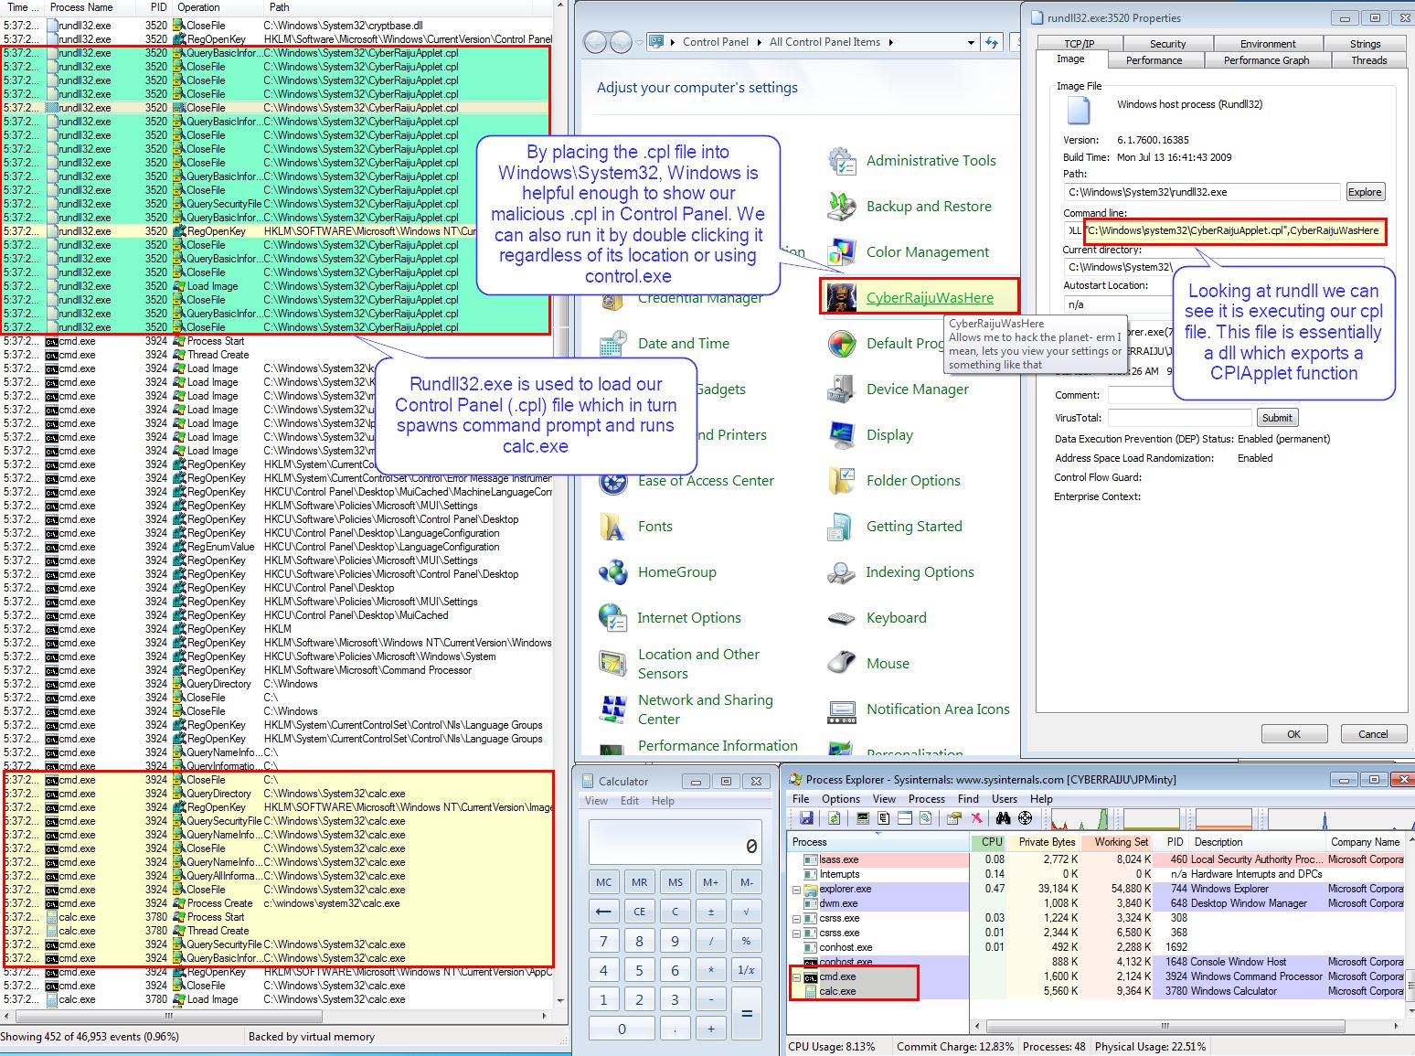Viewport: 1415px width, 1056px height.
Task: Collapse csrss.exe PID 368 tree node
Action: tap(796, 933)
